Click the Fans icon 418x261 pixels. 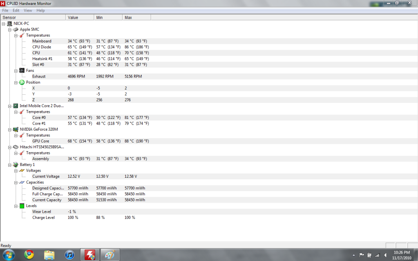click(22, 70)
